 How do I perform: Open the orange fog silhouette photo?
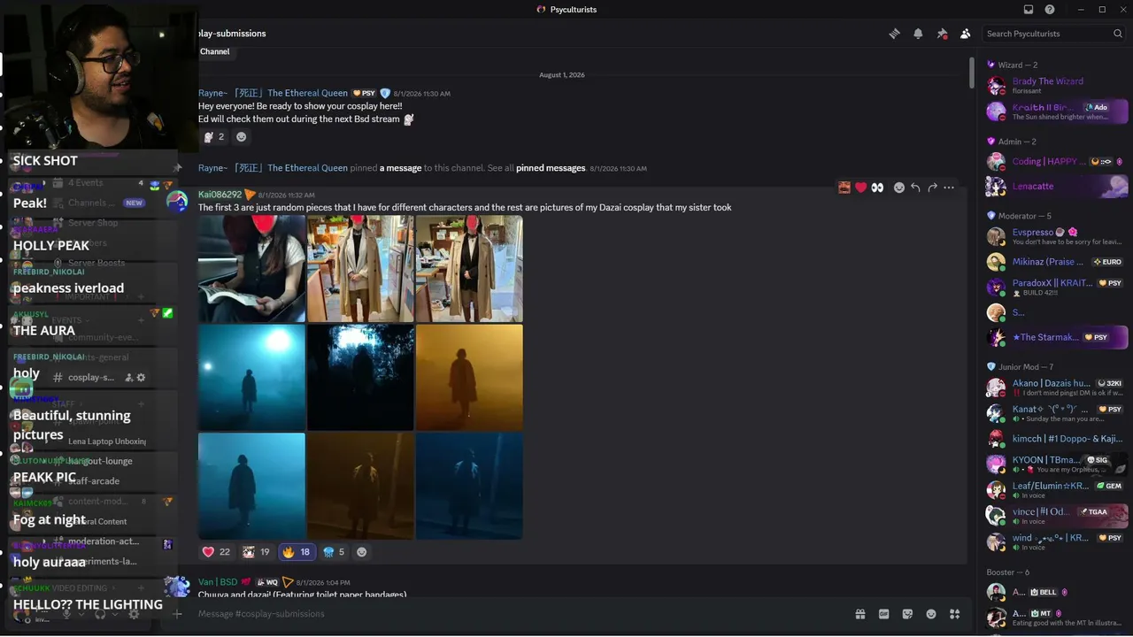pyautogui.click(x=469, y=378)
